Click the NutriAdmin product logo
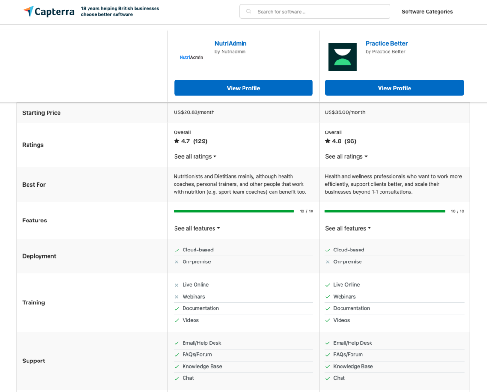 point(191,57)
